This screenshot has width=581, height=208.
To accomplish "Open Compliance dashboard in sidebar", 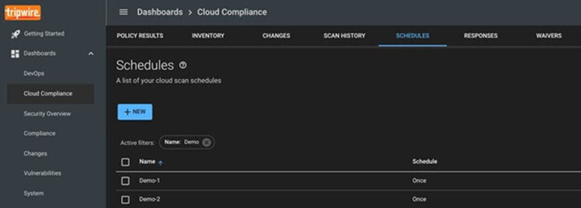I will click(x=40, y=133).
